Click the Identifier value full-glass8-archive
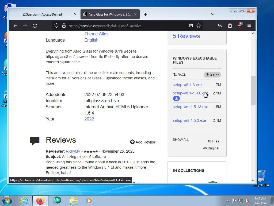The image size is (274, 206). click(x=101, y=101)
